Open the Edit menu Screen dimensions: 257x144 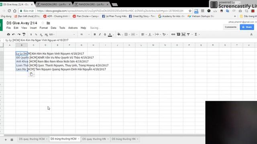(16, 28)
